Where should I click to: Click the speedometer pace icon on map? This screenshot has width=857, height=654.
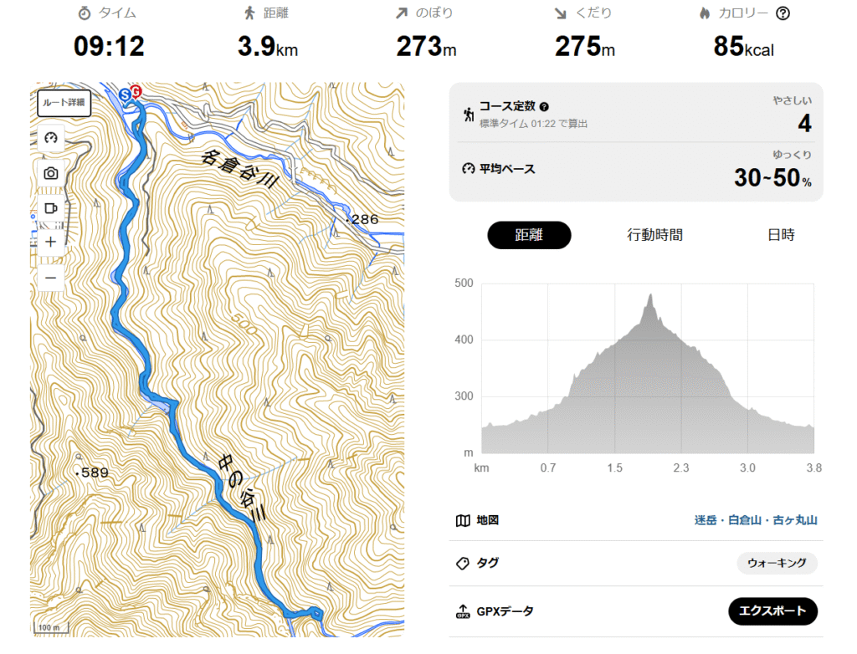coord(51,138)
